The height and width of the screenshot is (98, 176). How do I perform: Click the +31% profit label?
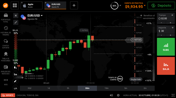(x=149, y=23)
